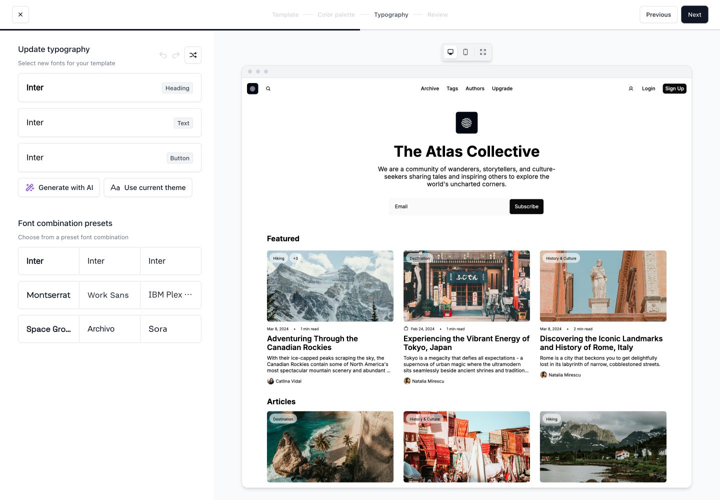Click the +3 tags badge on the Rockies image
The height and width of the screenshot is (500, 720).
coord(295,258)
